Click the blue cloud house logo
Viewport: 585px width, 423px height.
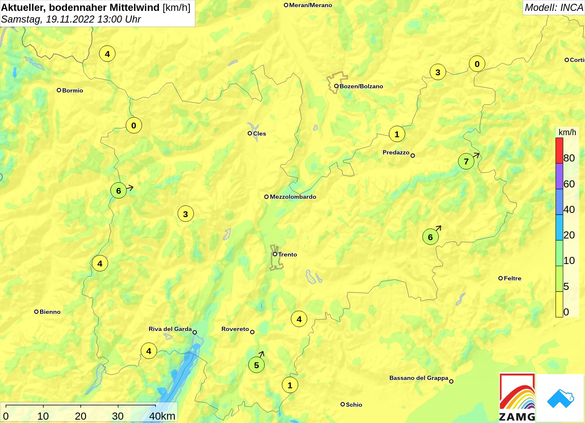pos(560,398)
